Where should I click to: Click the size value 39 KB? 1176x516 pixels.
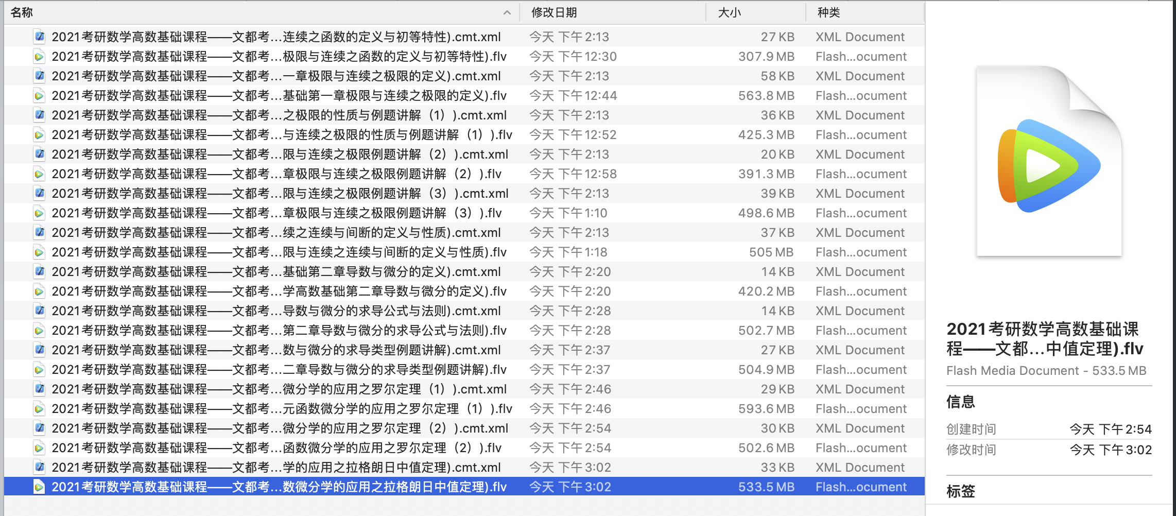click(x=777, y=193)
